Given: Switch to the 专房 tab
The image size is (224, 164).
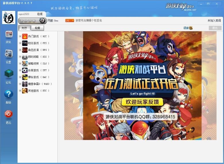Looking at the screenshot, I should tap(37, 28).
